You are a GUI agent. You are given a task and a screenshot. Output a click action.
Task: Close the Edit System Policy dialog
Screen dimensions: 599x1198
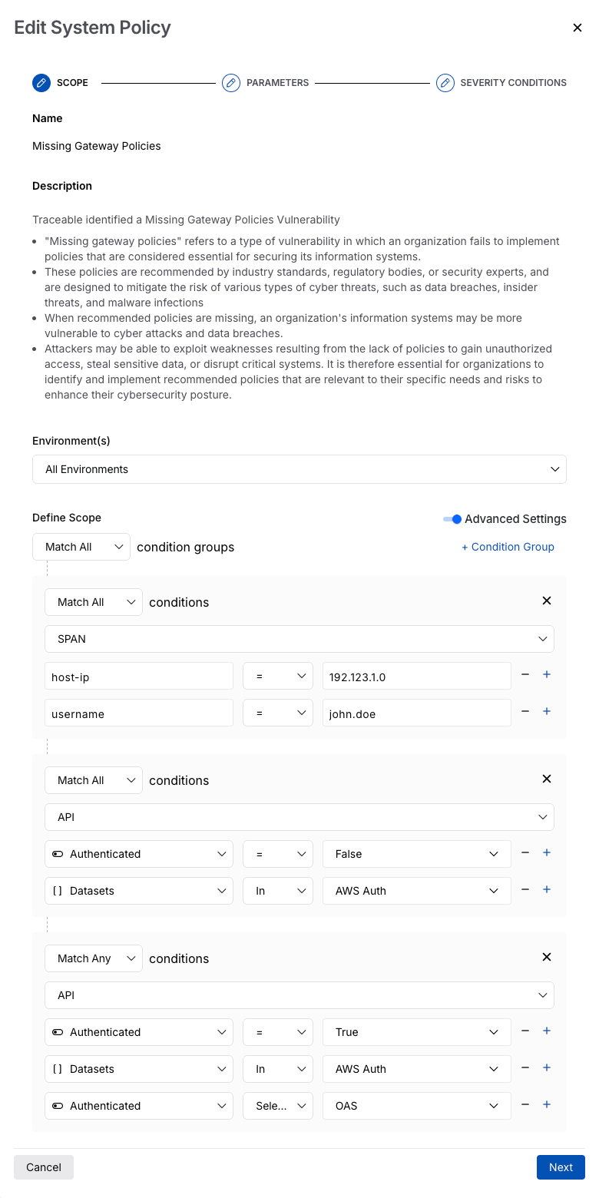click(577, 28)
